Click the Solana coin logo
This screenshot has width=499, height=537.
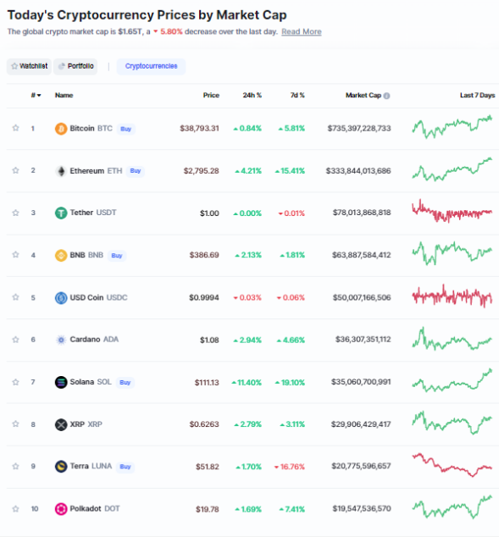click(x=61, y=382)
